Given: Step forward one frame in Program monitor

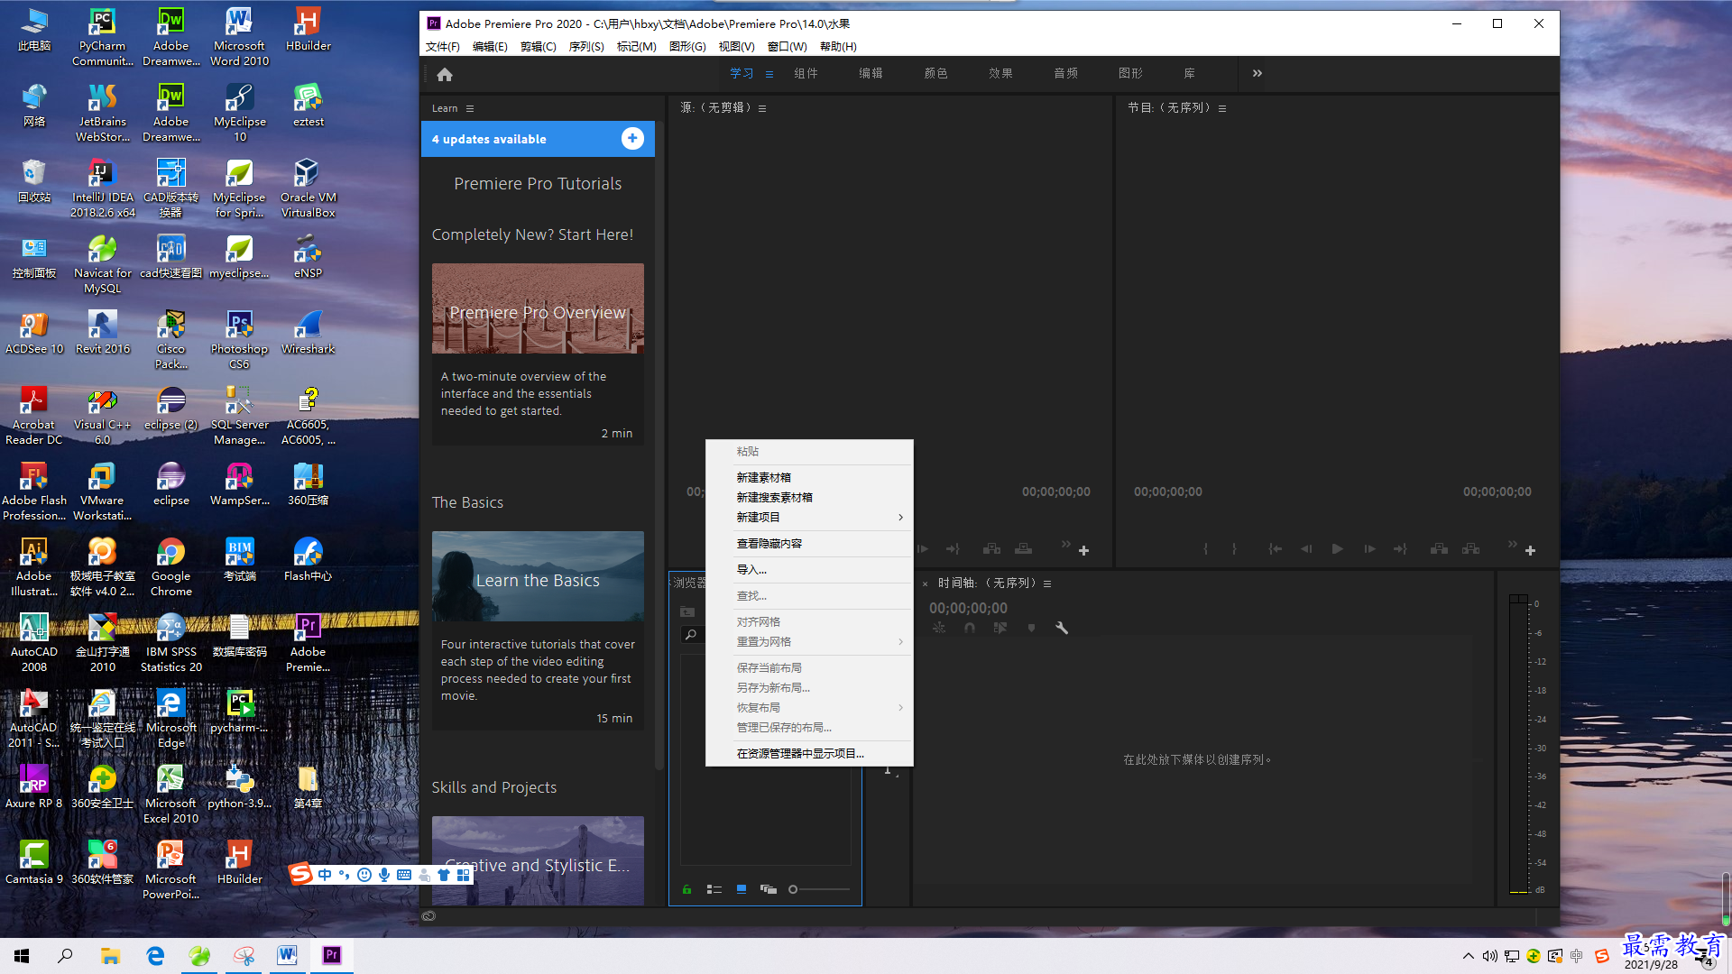Looking at the screenshot, I should (1369, 549).
